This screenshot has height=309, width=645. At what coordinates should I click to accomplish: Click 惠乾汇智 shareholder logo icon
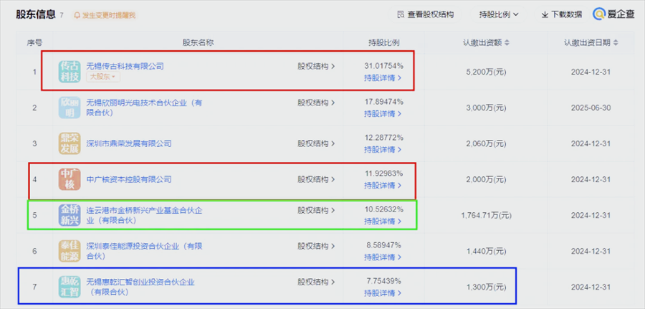click(69, 286)
